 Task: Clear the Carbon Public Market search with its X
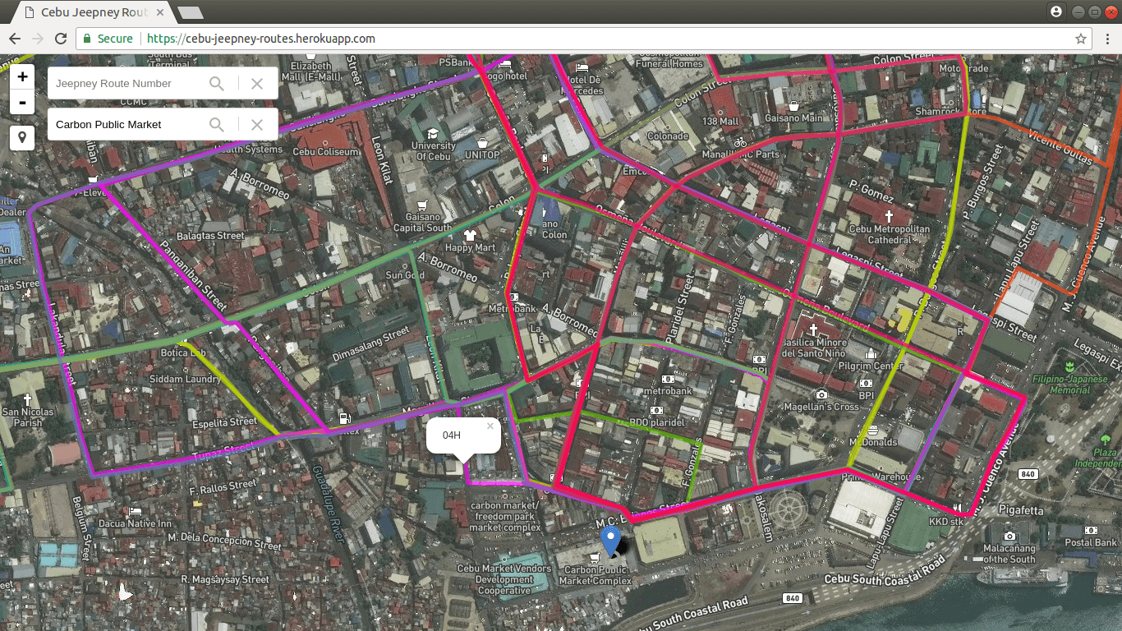click(255, 124)
